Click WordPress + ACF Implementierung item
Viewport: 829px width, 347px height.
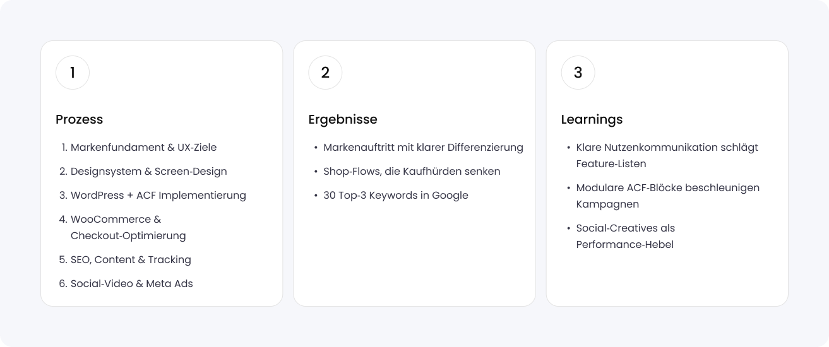click(x=158, y=195)
